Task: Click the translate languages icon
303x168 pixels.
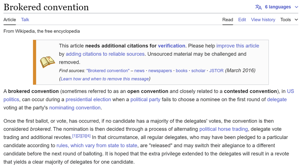Action: (x=258, y=7)
